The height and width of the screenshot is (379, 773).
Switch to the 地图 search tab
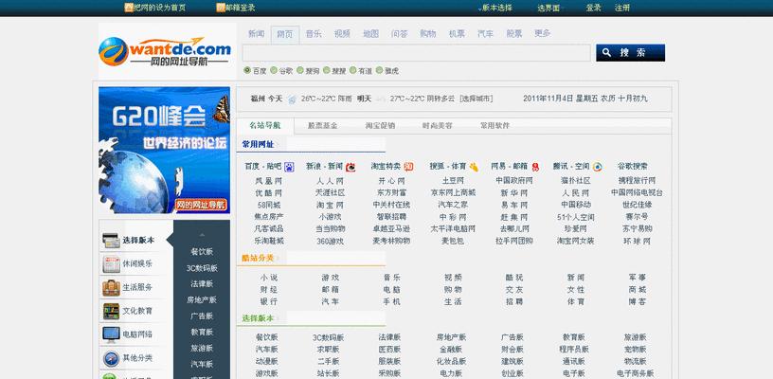click(x=370, y=34)
